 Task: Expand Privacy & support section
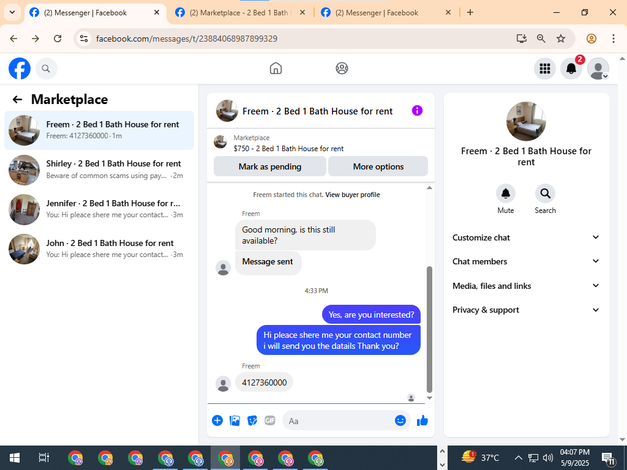[526, 310]
